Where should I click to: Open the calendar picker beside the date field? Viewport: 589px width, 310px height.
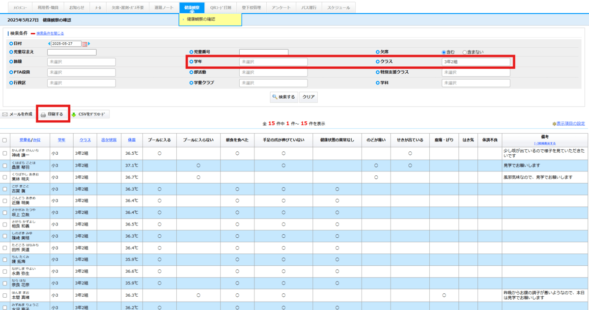pyautogui.click(x=84, y=44)
